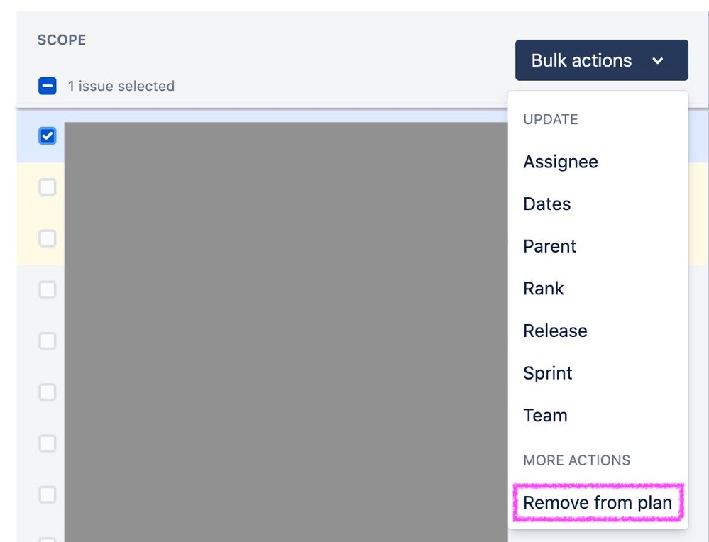This screenshot has width=709, height=542.
Task: Click the 1 issue selected label
Action: click(120, 86)
